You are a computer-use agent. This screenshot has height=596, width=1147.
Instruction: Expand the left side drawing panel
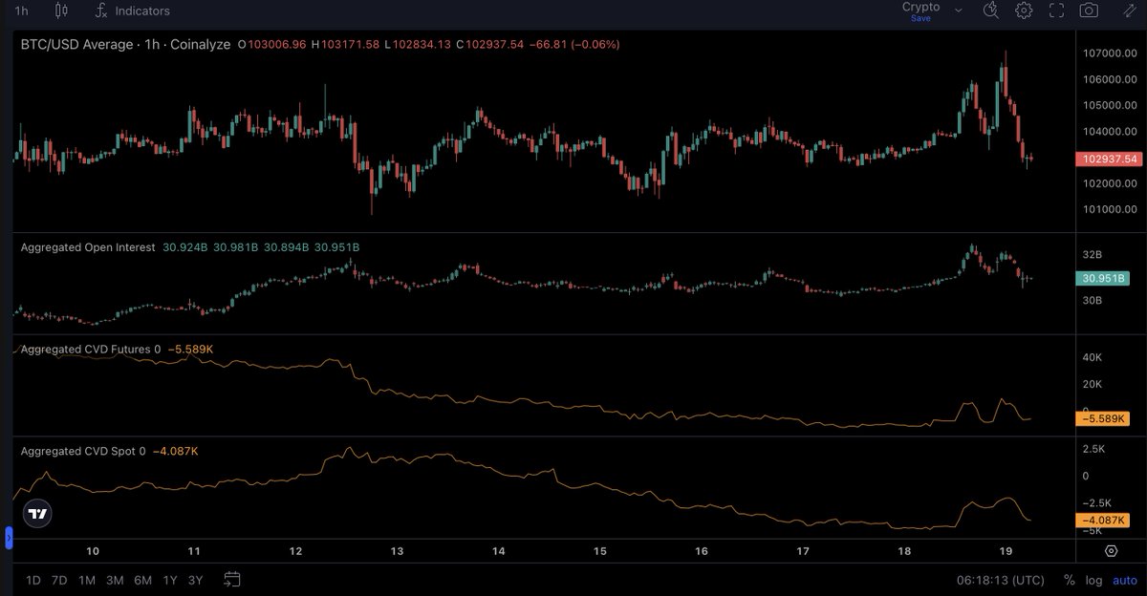(x=8, y=538)
